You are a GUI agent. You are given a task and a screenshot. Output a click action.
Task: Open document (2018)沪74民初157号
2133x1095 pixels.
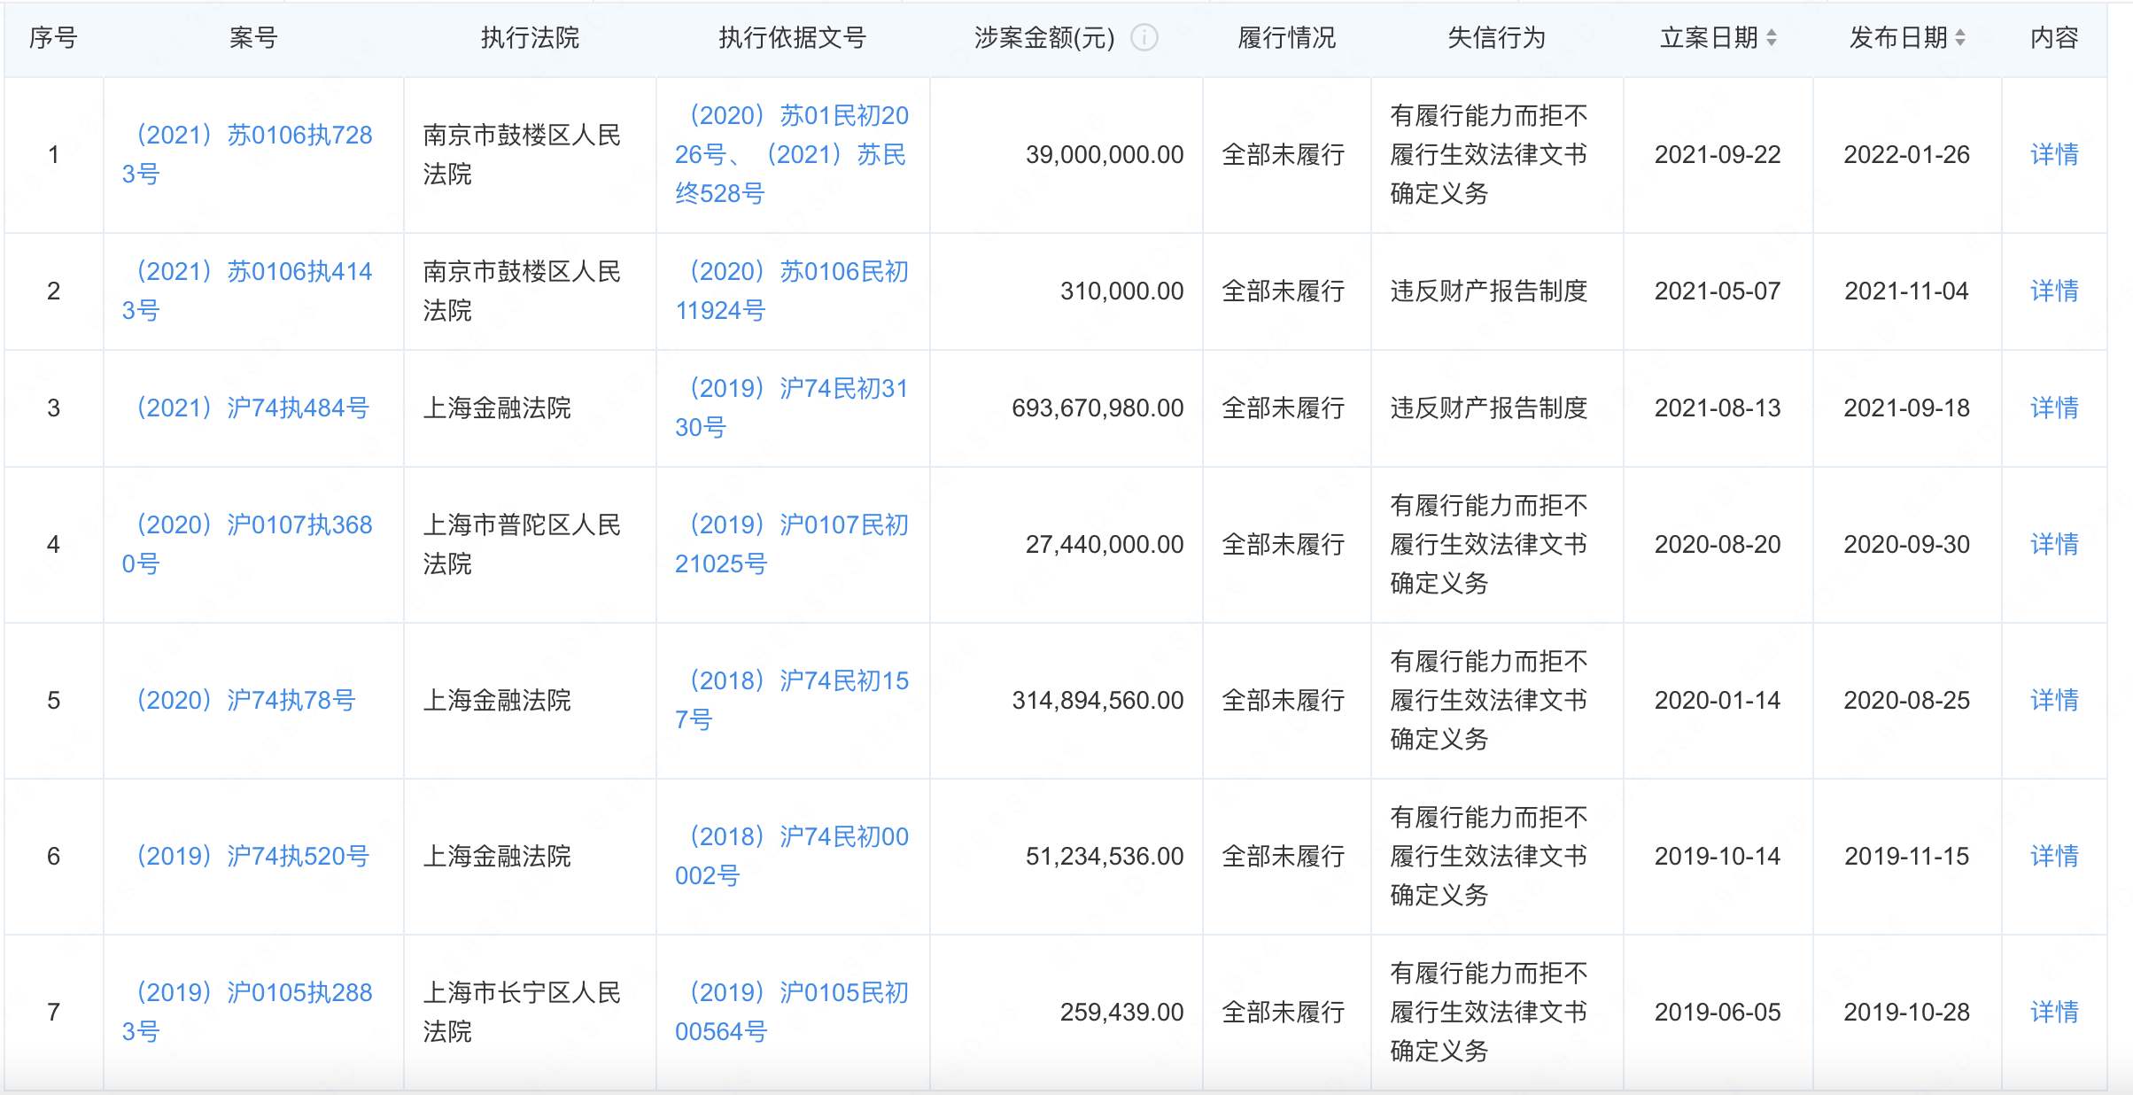click(793, 700)
